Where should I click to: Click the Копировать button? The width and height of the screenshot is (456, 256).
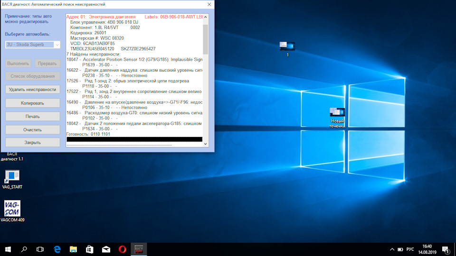[x=33, y=103]
